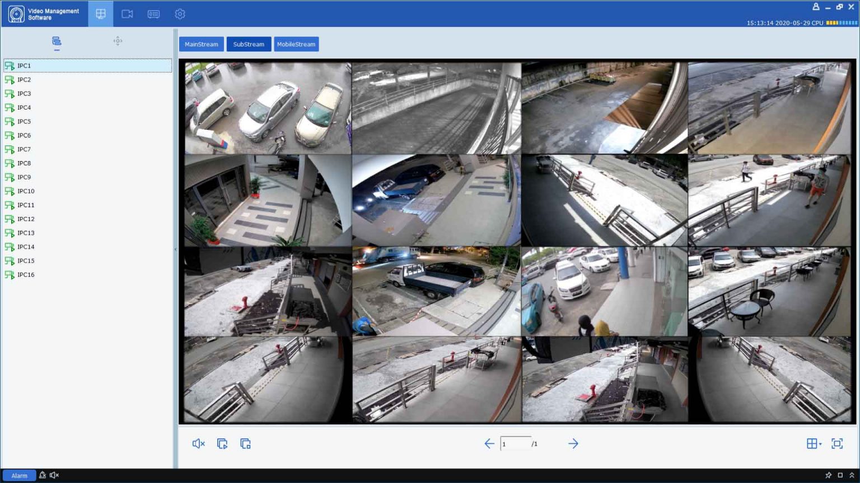
Task: Toggle alarm sound mute icon
Action: 54,475
